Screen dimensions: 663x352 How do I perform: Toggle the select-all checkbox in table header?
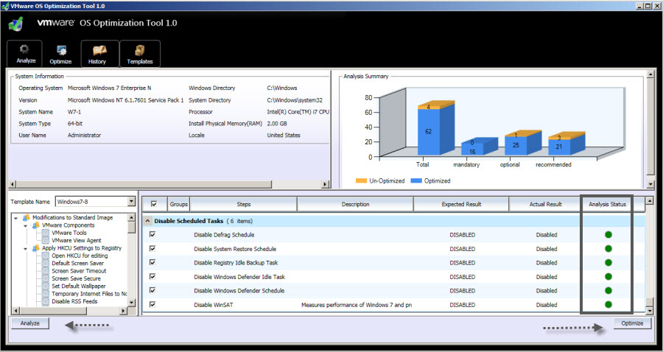click(154, 204)
